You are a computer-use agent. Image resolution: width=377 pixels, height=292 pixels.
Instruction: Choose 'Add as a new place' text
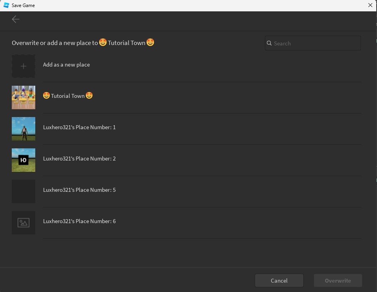pos(66,65)
